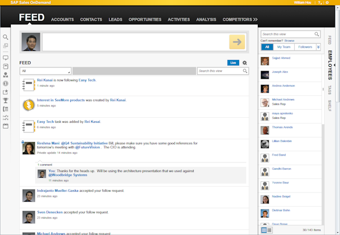
Task: Switch to the Tags side tab
Action: [330, 89]
